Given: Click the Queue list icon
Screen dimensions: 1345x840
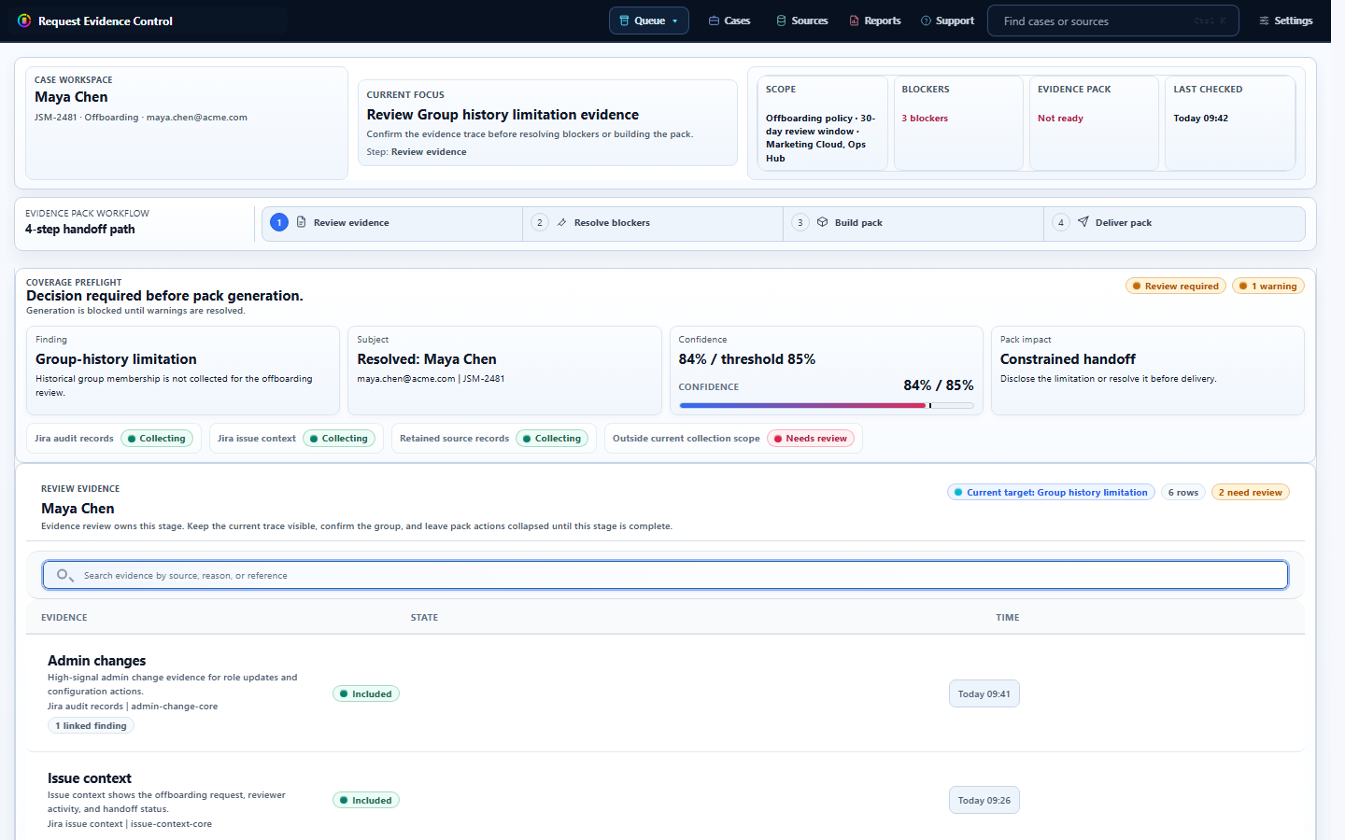Looking at the screenshot, I should pos(625,21).
